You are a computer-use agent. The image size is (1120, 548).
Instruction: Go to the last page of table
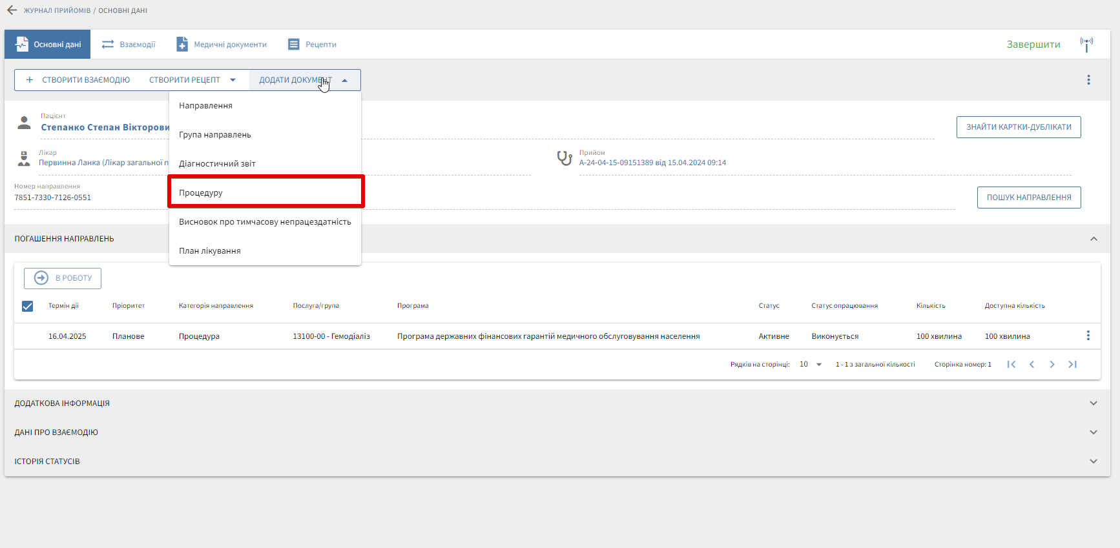1072,365
